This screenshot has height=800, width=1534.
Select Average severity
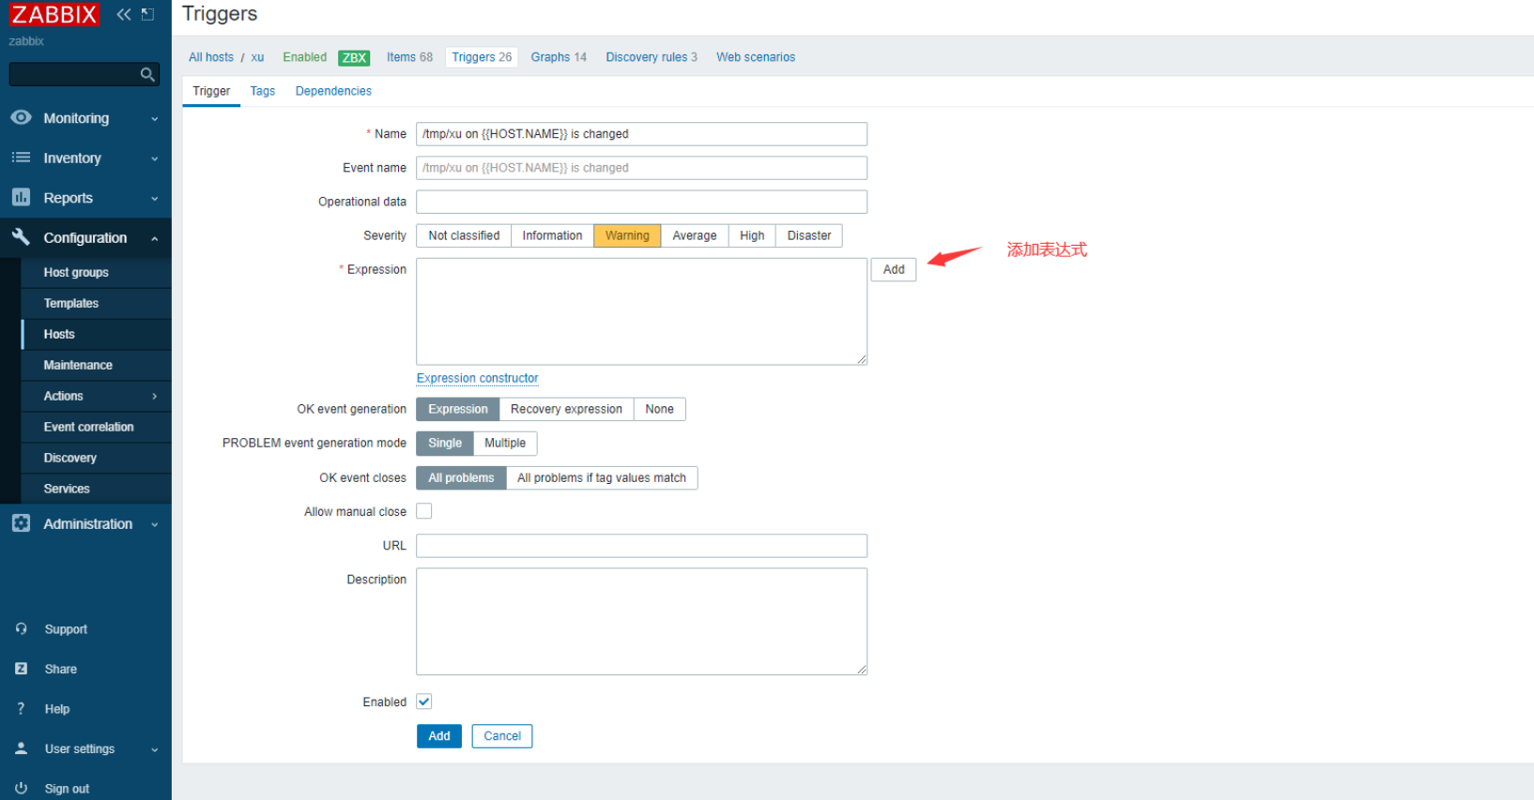coord(695,235)
